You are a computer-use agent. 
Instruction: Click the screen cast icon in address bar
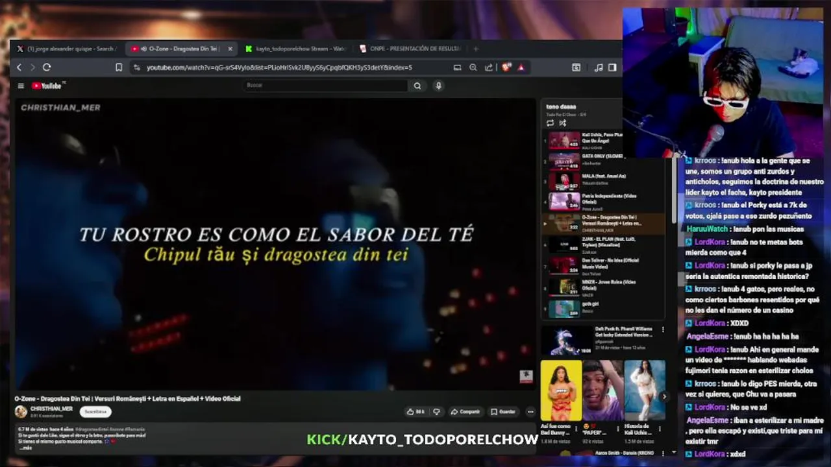pyautogui.click(x=457, y=67)
